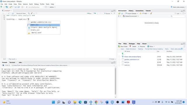Open the titanic data analysis project dropdown
Image resolution: width=187 pixels, height=105 pixels.
pyautogui.click(x=179, y=7)
